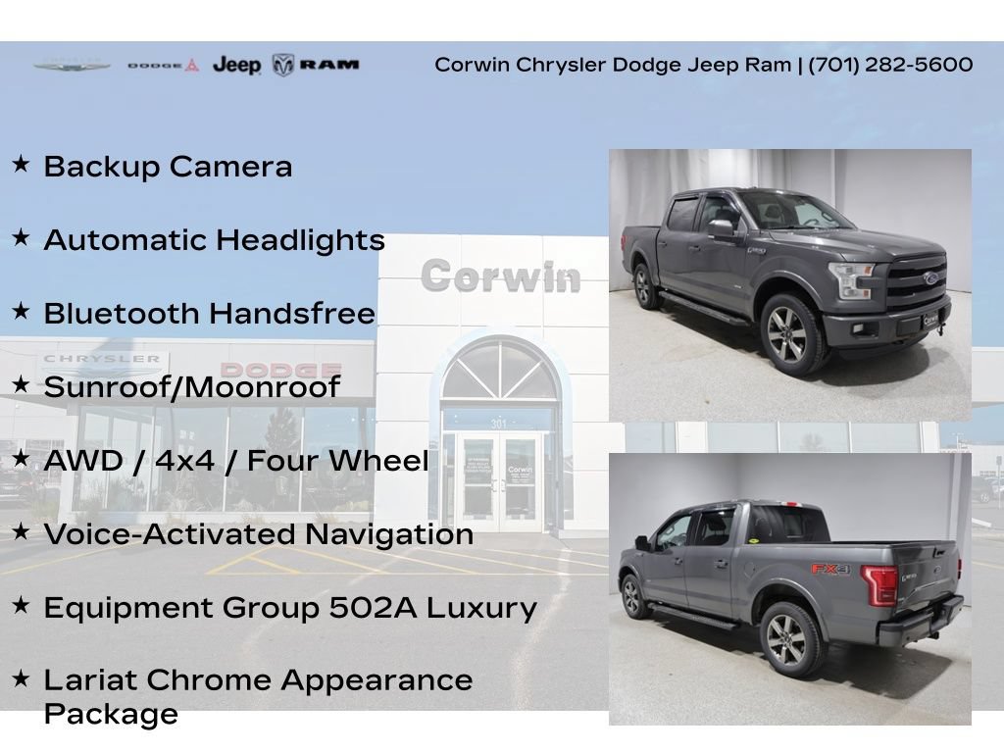
Task: Click the star bullet beside Voice-Activated Navigation
Action: [x=22, y=531]
